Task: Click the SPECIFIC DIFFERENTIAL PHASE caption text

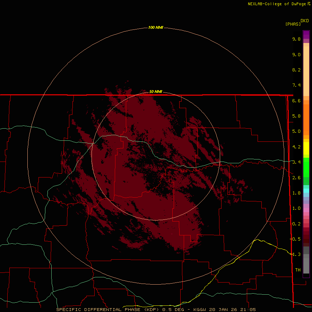Action: (98, 310)
